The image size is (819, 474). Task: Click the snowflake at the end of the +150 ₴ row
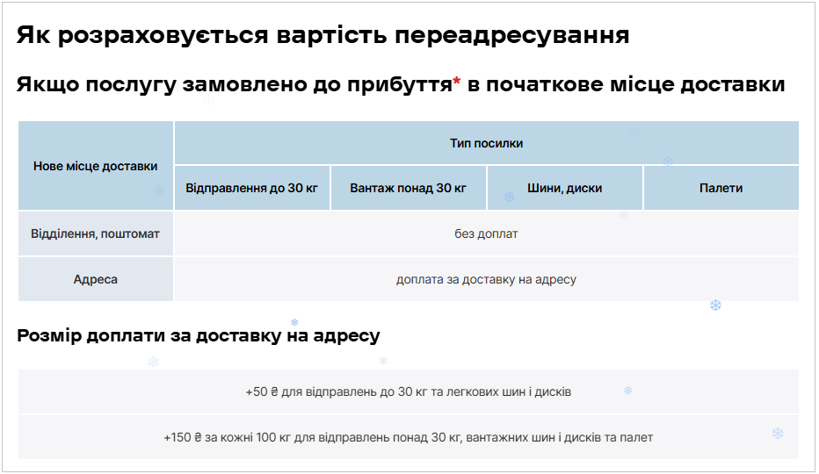pyautogui.click(x=777, y=434)
